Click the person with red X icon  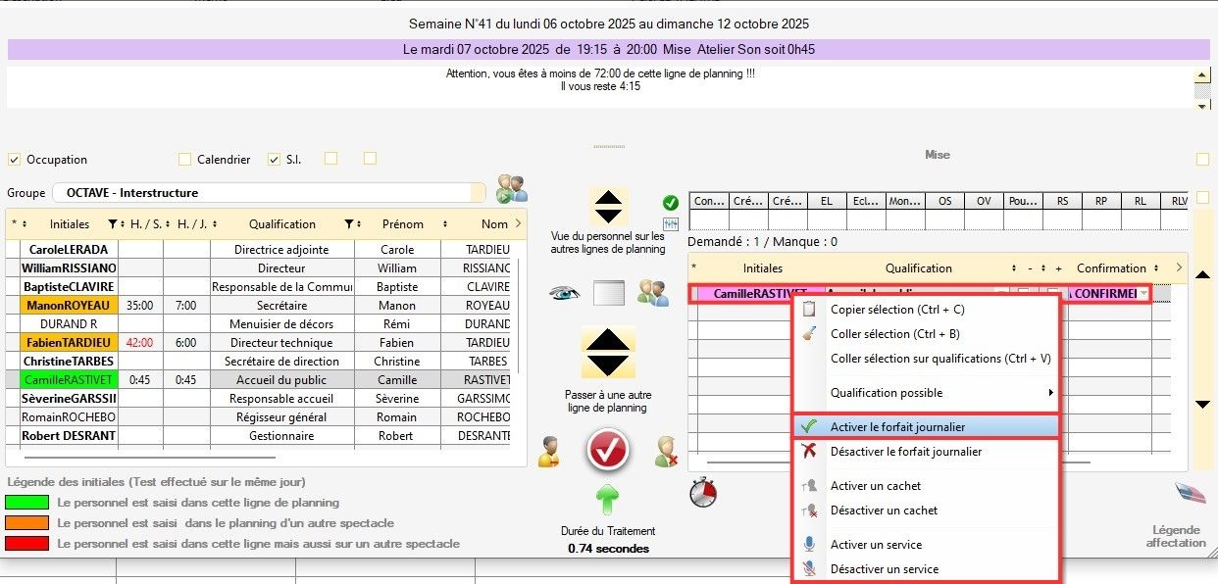pyautogui.click(x=667, y=452)
